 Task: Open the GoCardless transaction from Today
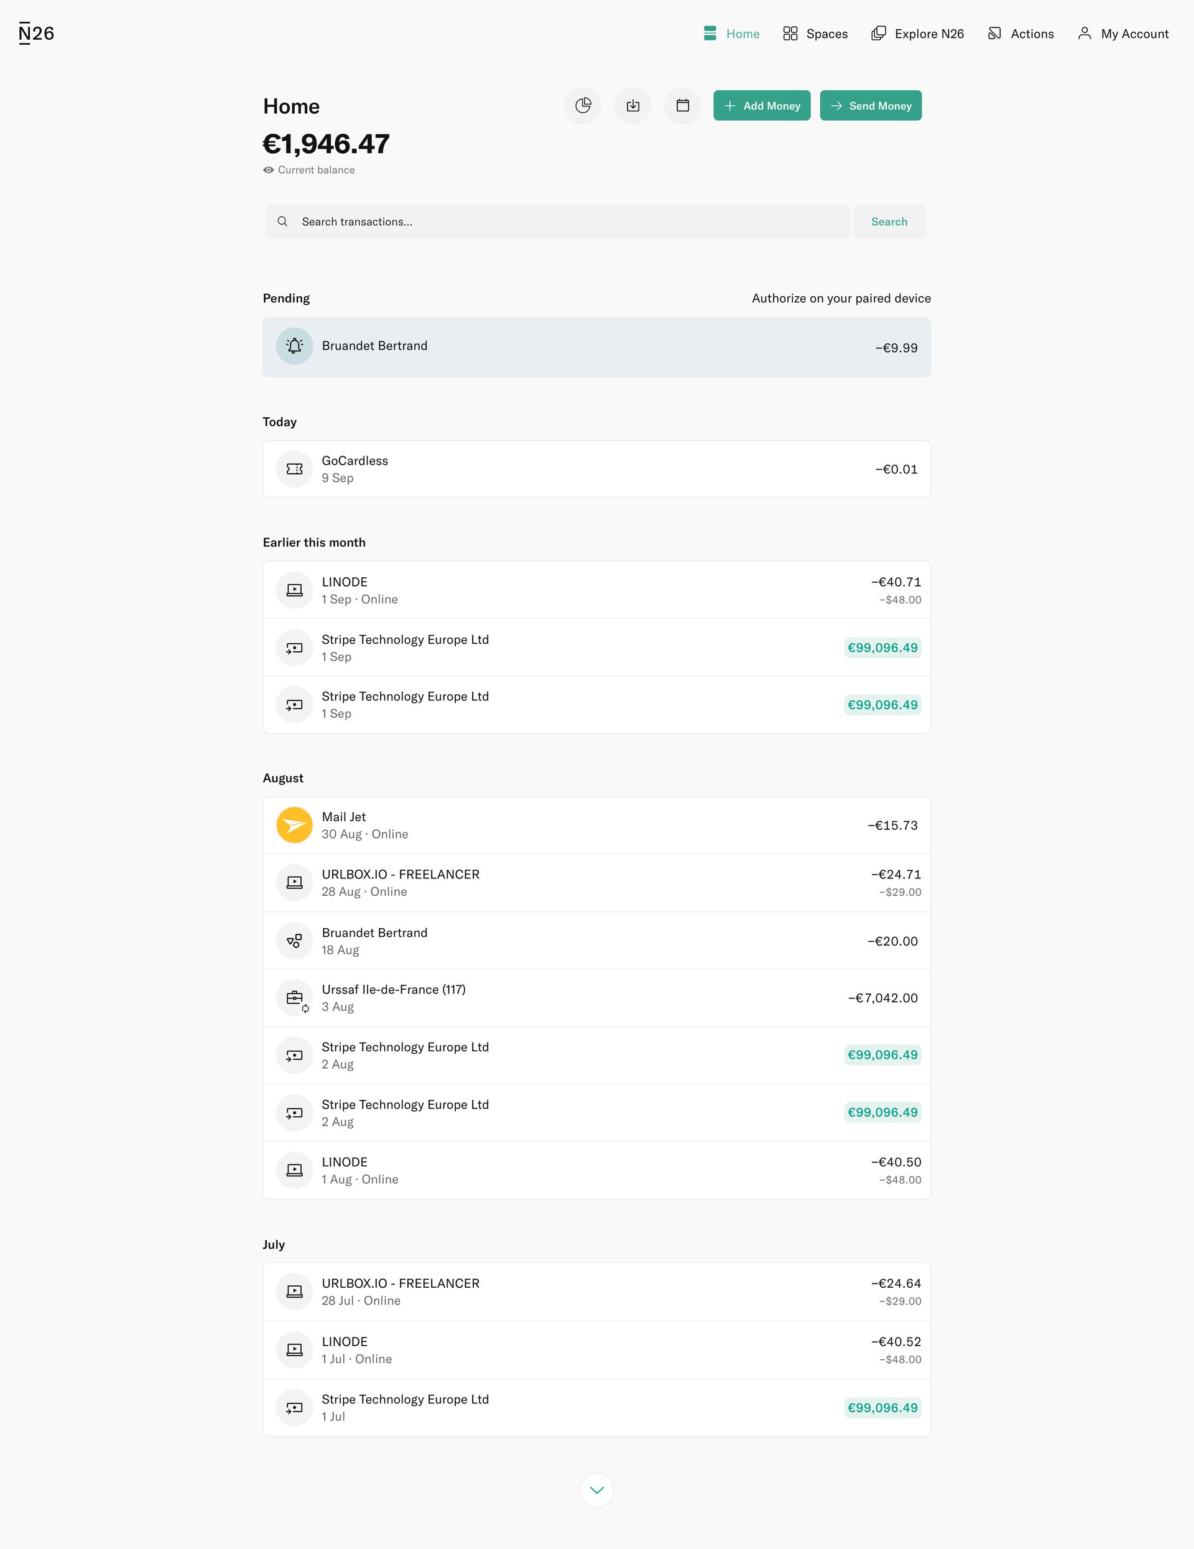[x=596, y=468]
